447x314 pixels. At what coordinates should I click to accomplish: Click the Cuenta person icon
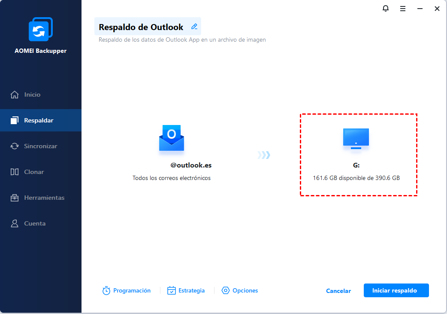[x=15, y=223]
